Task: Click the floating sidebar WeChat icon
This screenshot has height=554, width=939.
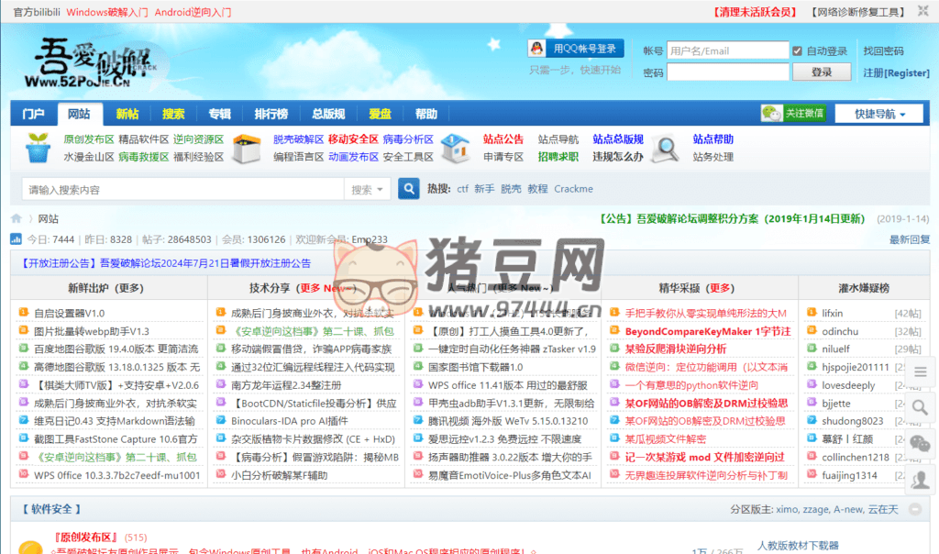Action: tap(922, 443)
